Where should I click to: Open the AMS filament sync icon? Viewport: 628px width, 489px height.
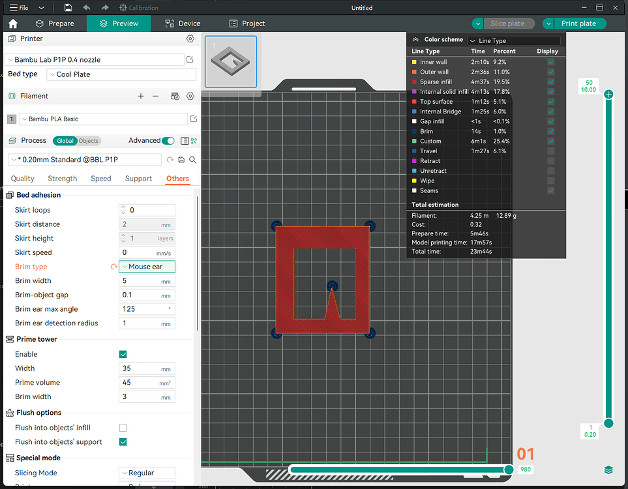(175, 96)
